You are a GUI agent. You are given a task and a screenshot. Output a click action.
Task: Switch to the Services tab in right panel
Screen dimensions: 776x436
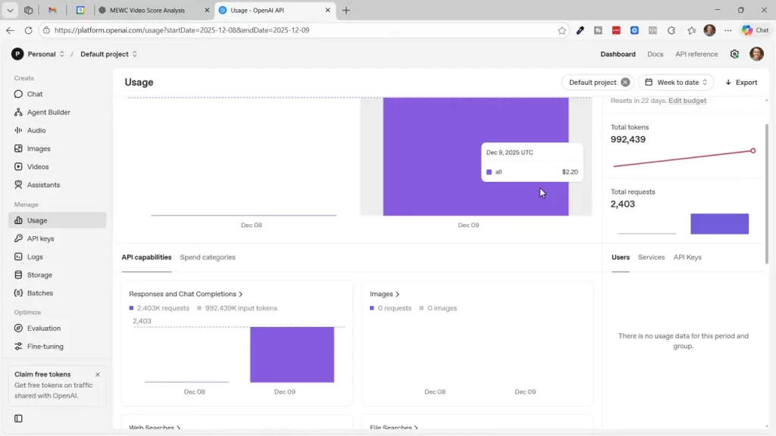tap(651, 257)
